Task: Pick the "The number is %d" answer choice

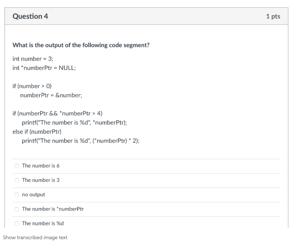Action: (17, 224)
